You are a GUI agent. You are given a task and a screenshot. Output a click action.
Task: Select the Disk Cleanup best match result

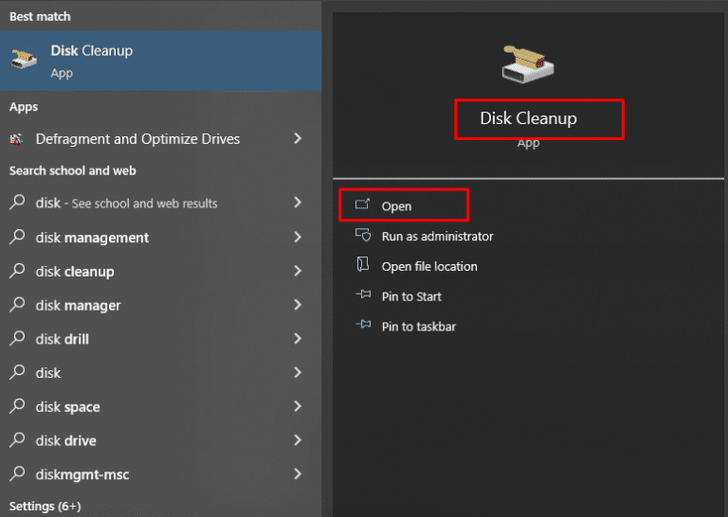(x=160, y=61)
